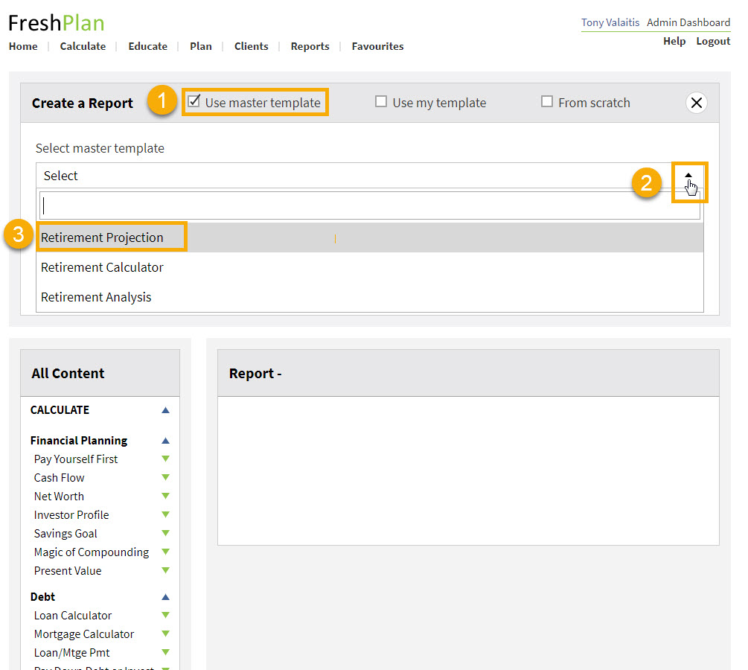Collapse the Debt group
748x670 pixels.
(x=165, y=596)
